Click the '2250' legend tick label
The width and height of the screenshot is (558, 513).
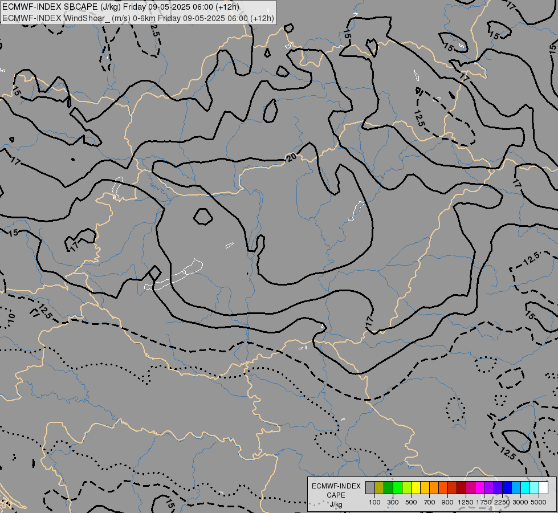pyautogui.click(x=502, y=502)
